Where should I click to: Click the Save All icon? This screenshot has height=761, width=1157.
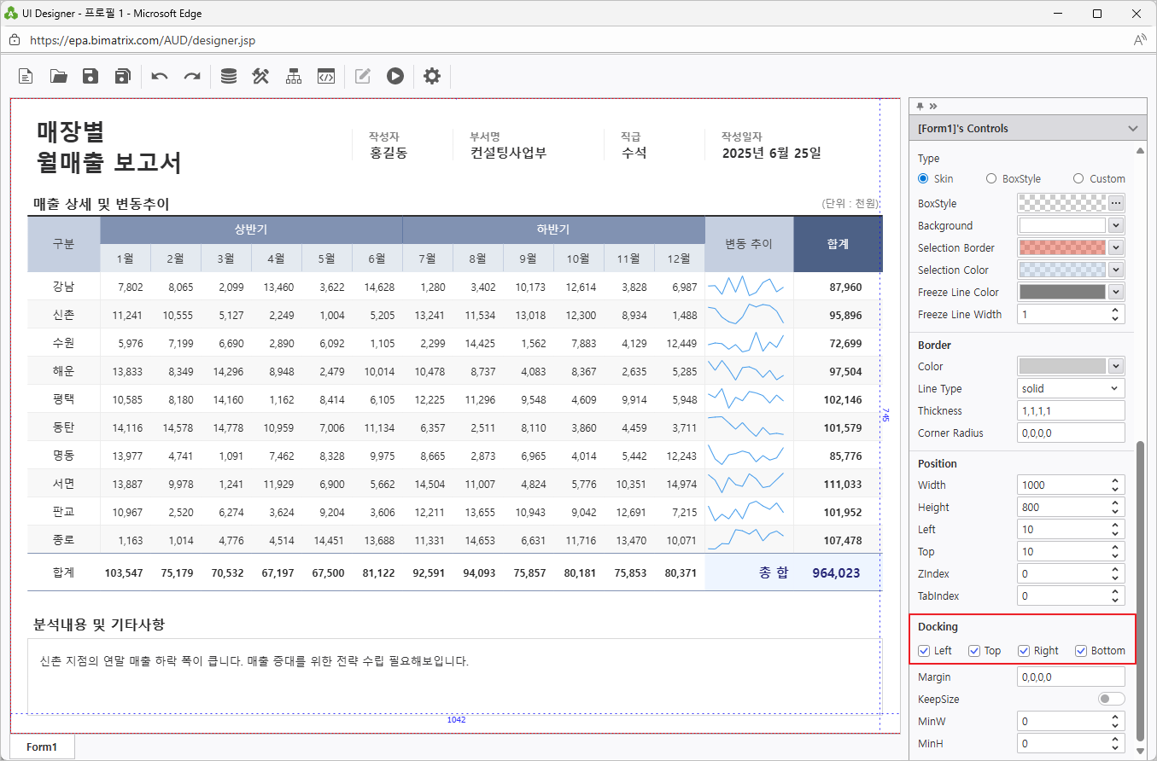point(122,76)
